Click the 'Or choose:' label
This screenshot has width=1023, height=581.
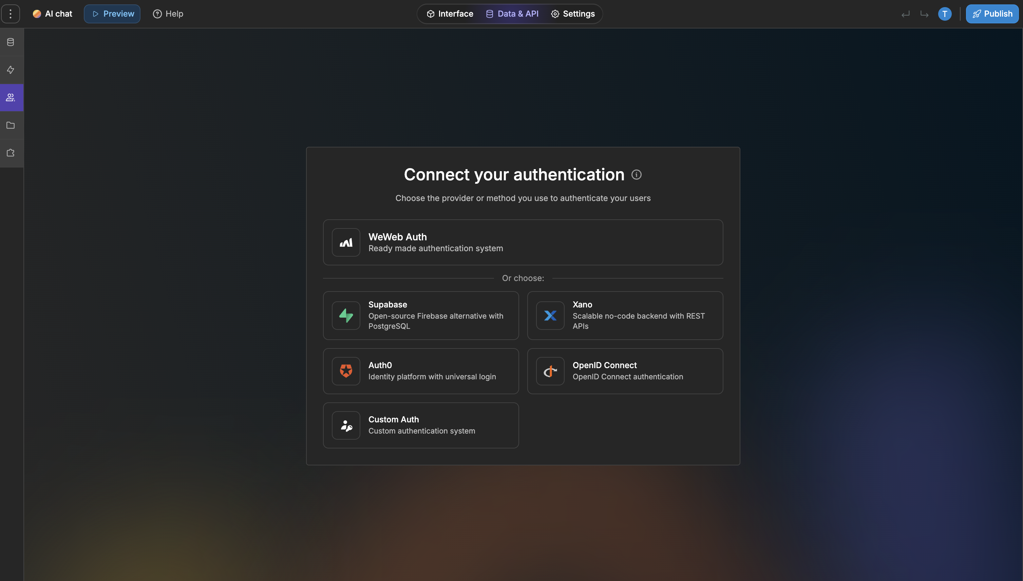[523, 278]
